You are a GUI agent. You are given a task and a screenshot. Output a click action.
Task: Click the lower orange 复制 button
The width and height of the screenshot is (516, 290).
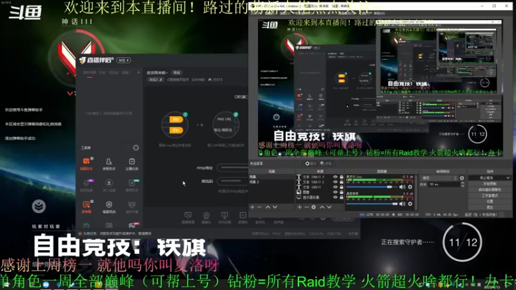pos(176,130)
